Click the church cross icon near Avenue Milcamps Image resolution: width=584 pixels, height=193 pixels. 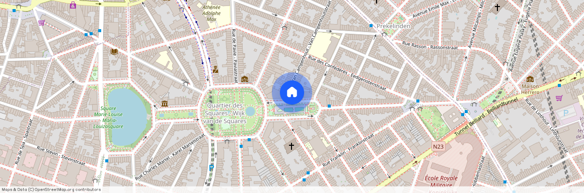[x=497, y=7]
